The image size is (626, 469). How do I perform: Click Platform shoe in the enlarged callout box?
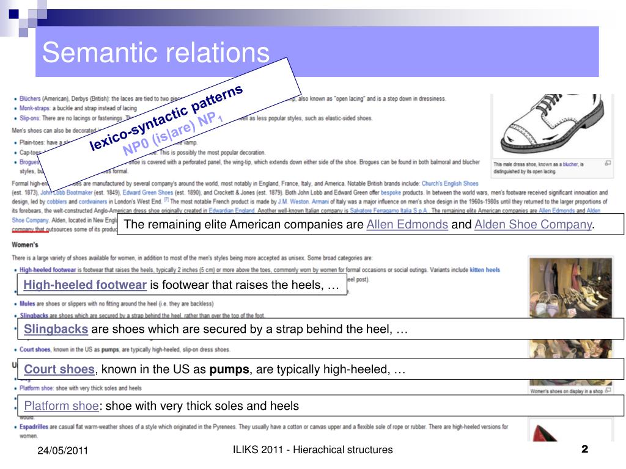(x=62, y=406)
